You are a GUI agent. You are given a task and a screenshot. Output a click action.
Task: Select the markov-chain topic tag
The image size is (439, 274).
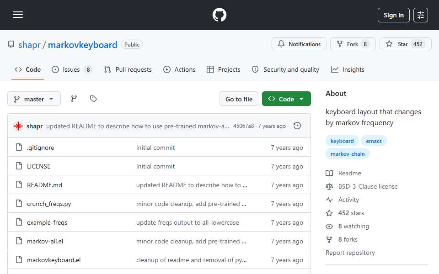click(348, 154)
